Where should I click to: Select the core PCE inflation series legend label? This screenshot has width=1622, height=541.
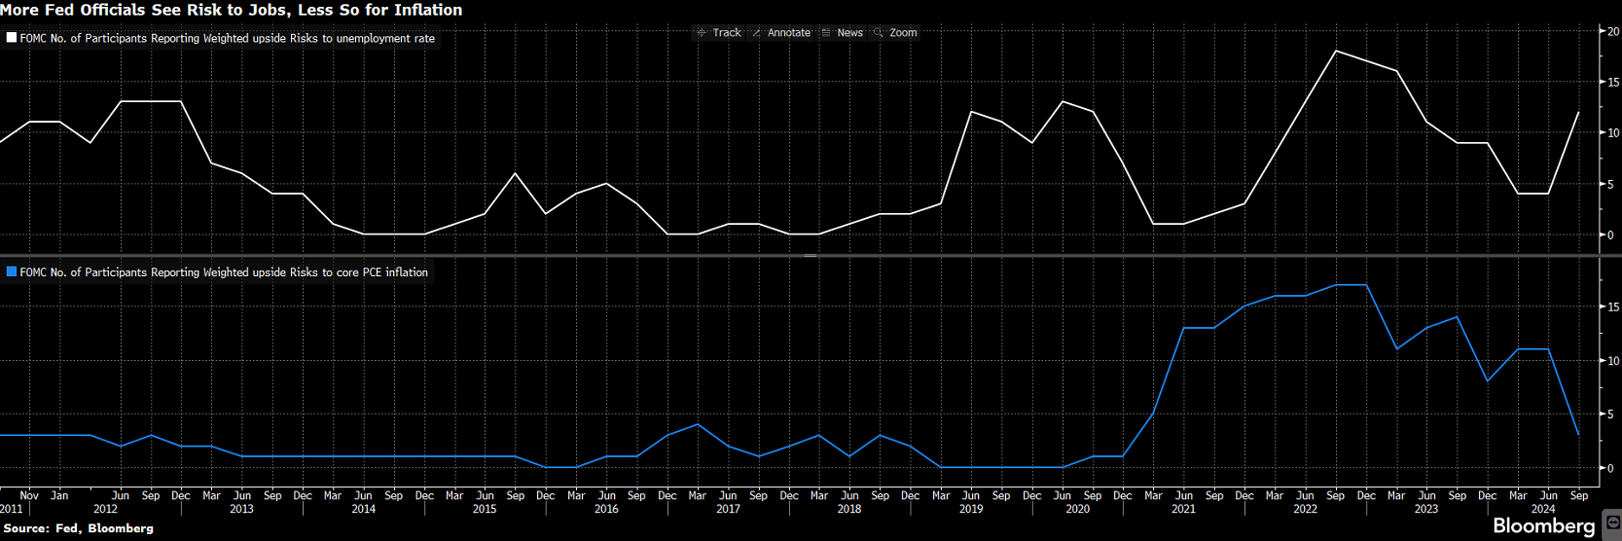pyautogui.click(x=224, y=272)
